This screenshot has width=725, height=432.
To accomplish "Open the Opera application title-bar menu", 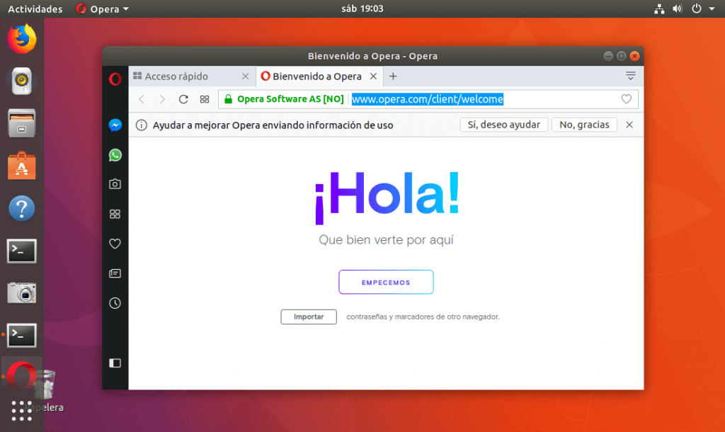I will click(103, 8).
